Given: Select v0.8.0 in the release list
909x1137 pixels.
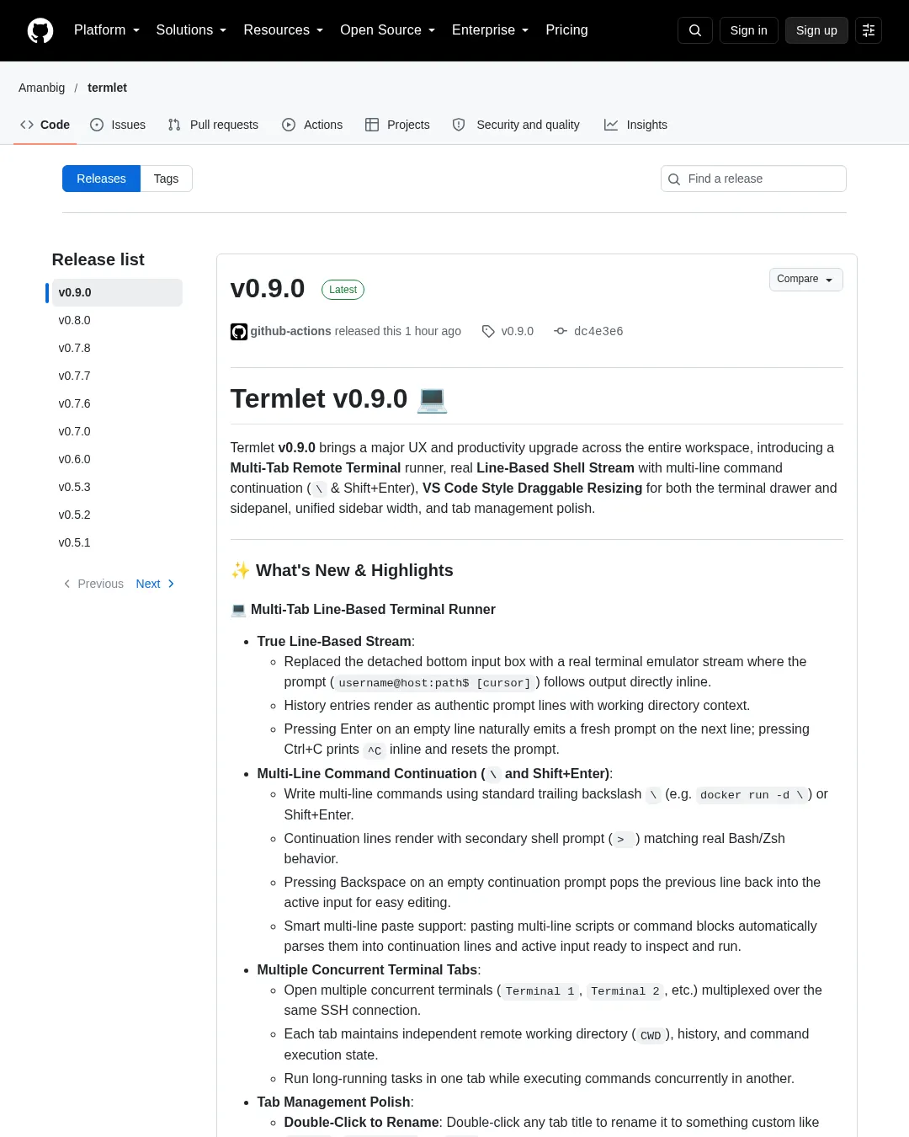Looking at the screenshot, I should pyautogui.click(x=117, y=320).
